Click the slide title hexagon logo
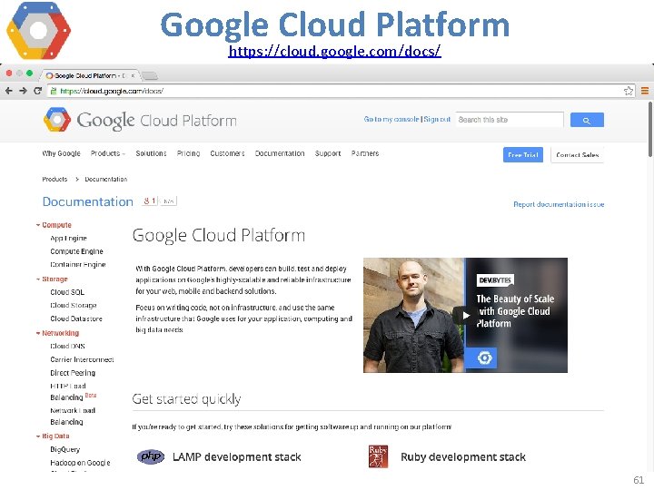This screenshot has width=654, height=490. (x=38, y=30)
